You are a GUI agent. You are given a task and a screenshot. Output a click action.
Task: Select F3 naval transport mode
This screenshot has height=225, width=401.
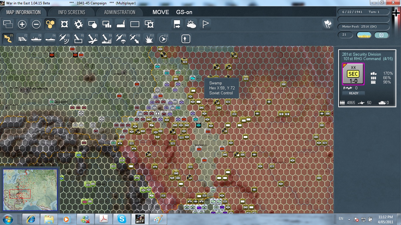pyautogui.click(x=36, y=39)
